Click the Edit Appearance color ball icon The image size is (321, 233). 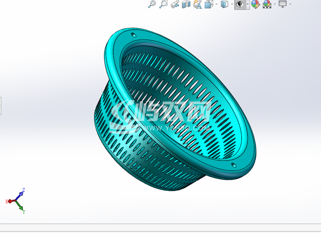click(255, 4)
